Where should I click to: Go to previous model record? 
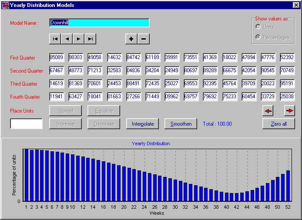click(67, 39)
